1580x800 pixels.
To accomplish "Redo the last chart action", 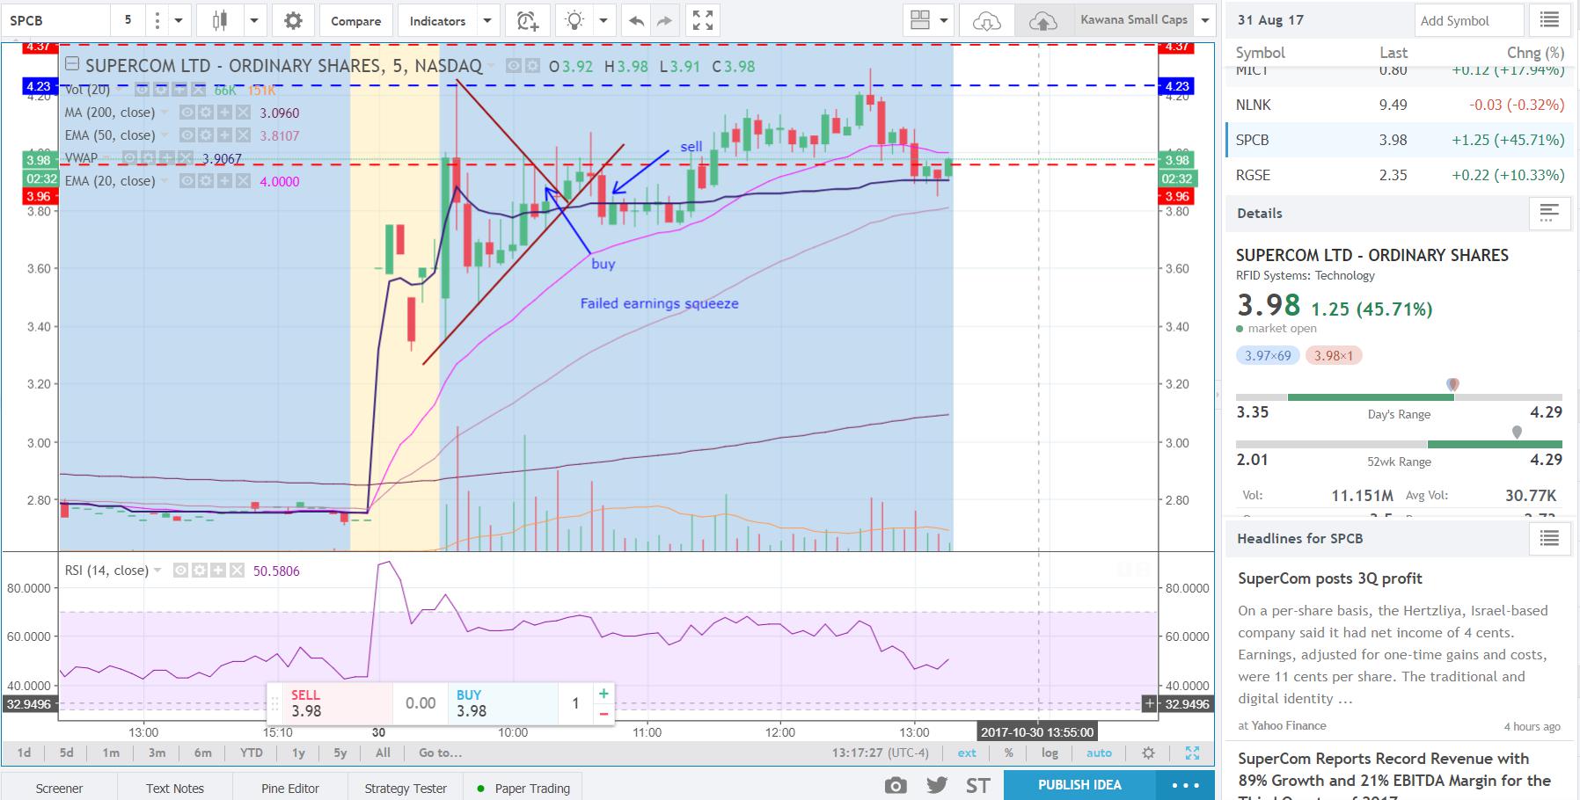I will tap(664, 20).
